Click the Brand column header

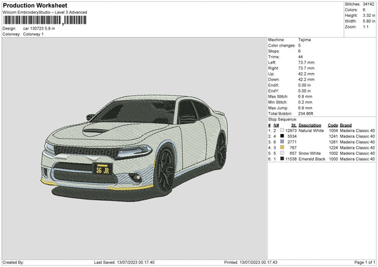click(346, 125)
